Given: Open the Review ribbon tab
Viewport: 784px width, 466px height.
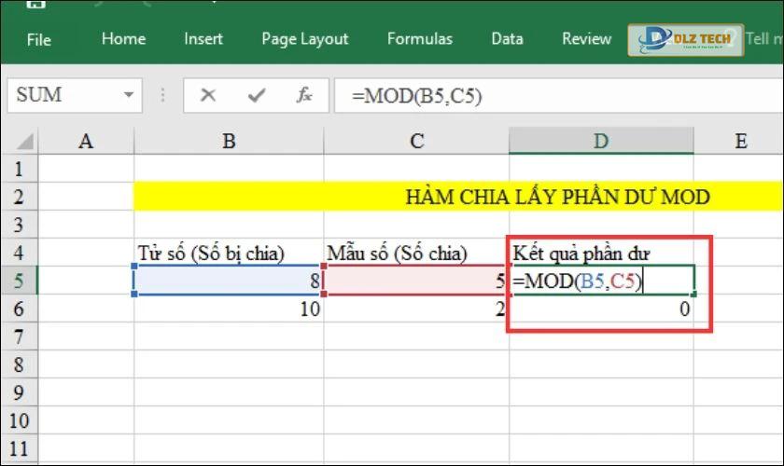Looking at the screenshot, I should (586, 39).
